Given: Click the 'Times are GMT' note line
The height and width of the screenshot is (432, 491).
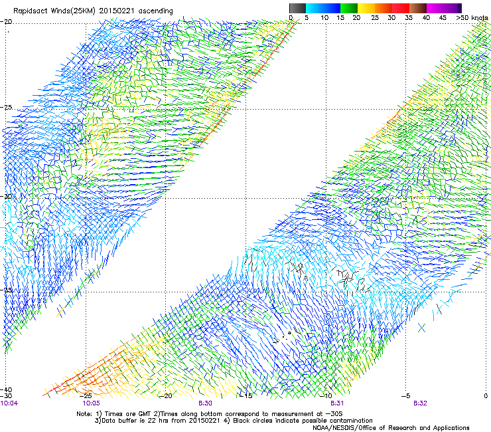Looking at the screenshot, I should point(210,414).
